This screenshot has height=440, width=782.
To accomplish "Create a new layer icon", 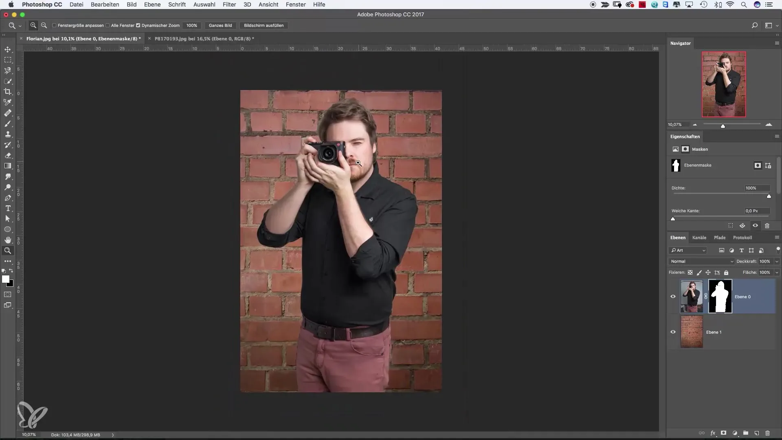I will pos(756,433).
